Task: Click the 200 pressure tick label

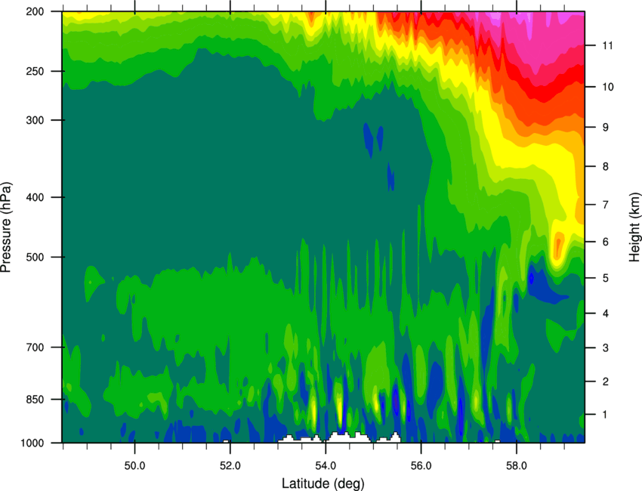Action: [35, 11]
